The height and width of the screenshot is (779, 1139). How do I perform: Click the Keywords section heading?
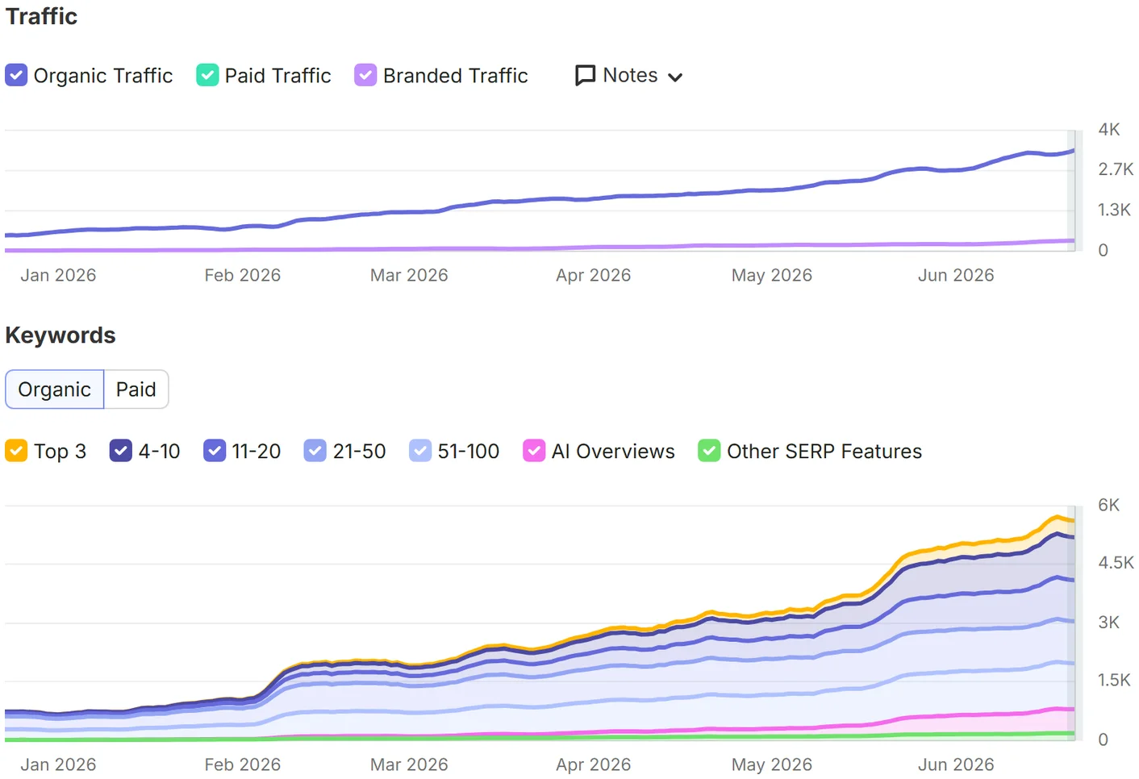60,335
